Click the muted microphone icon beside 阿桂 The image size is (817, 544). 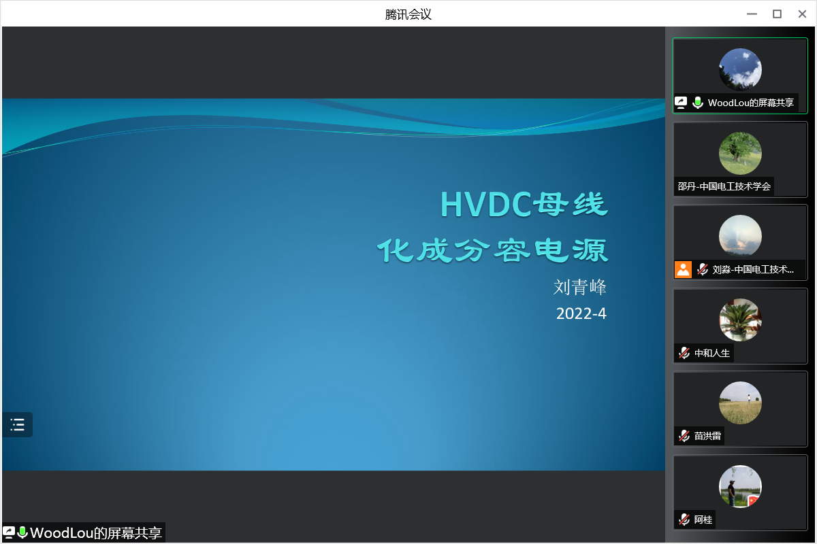[x=684, y=520]
